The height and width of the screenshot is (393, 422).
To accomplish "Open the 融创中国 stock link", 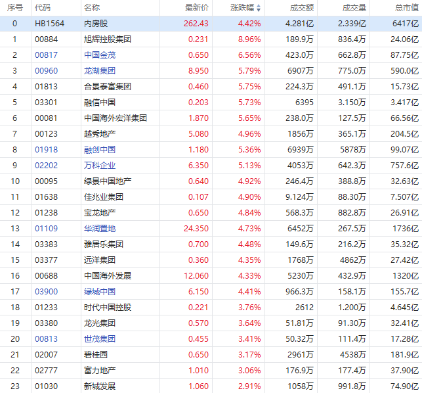I will pyautogui.click(x=100, y=150).
